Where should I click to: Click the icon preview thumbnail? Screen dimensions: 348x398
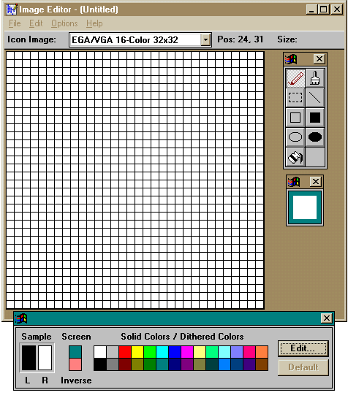[x=305, y=207]
